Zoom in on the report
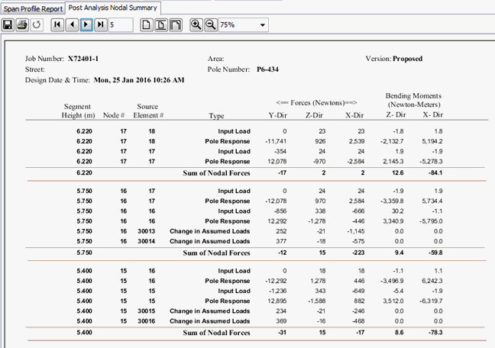 pyautogui.click(x=196, y=24)
